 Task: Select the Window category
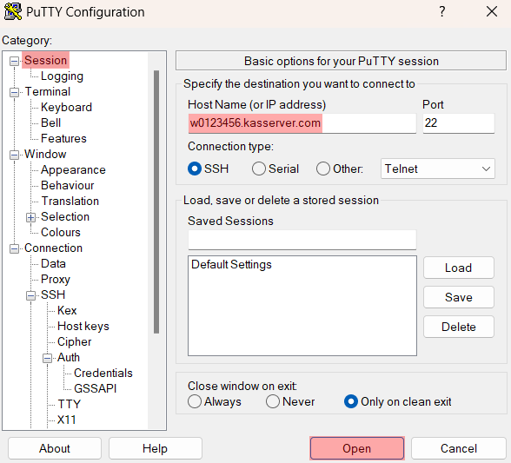point(45,154)
